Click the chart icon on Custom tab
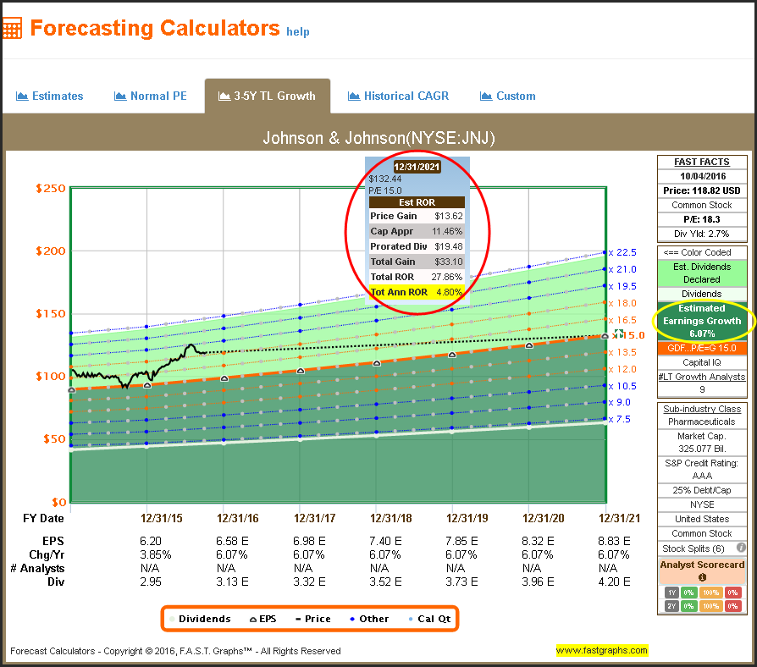 pyautogui.click(x=486, y=96)
